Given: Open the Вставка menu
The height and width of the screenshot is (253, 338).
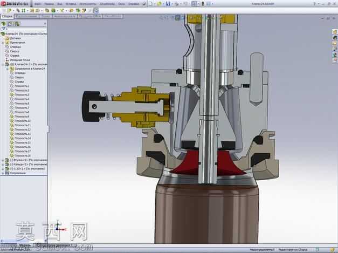Looking at the screenshot, I should point(71,4).
